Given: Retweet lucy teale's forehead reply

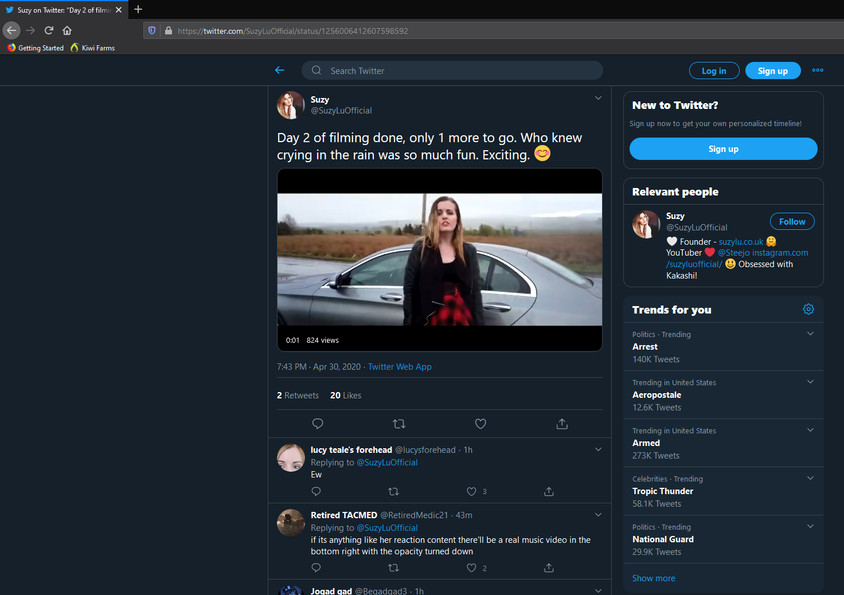Looking at the screenshot, I should click(393, 491).
